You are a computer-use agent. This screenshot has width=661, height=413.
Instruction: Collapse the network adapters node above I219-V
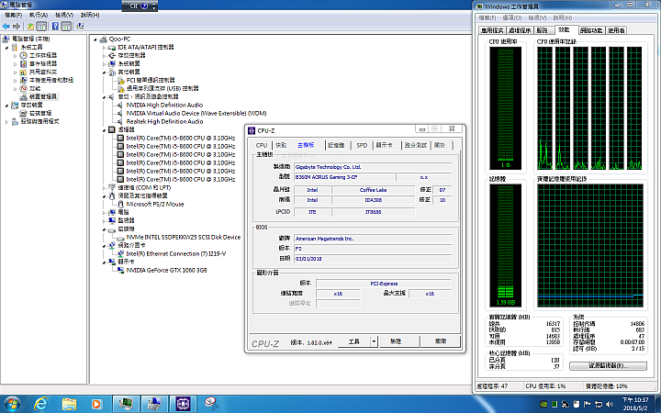(104, 246)
